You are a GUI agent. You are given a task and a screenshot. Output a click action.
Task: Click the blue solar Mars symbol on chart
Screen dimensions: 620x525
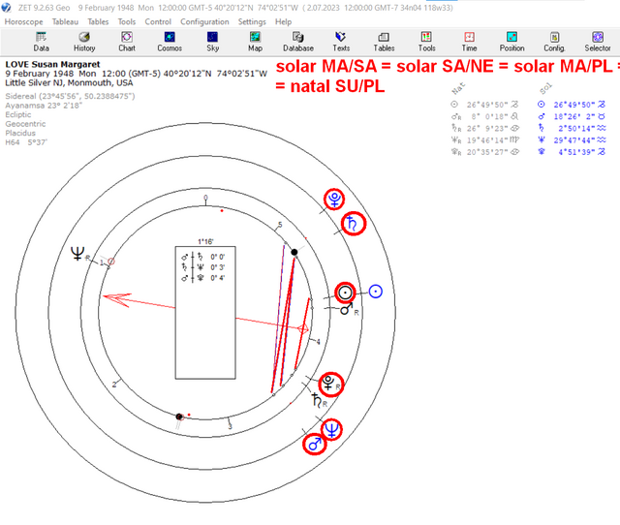(315, 445)
